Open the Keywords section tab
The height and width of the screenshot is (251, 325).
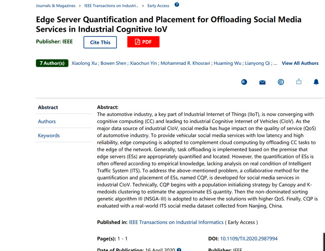pyautogui.click(x=49, y=136)
